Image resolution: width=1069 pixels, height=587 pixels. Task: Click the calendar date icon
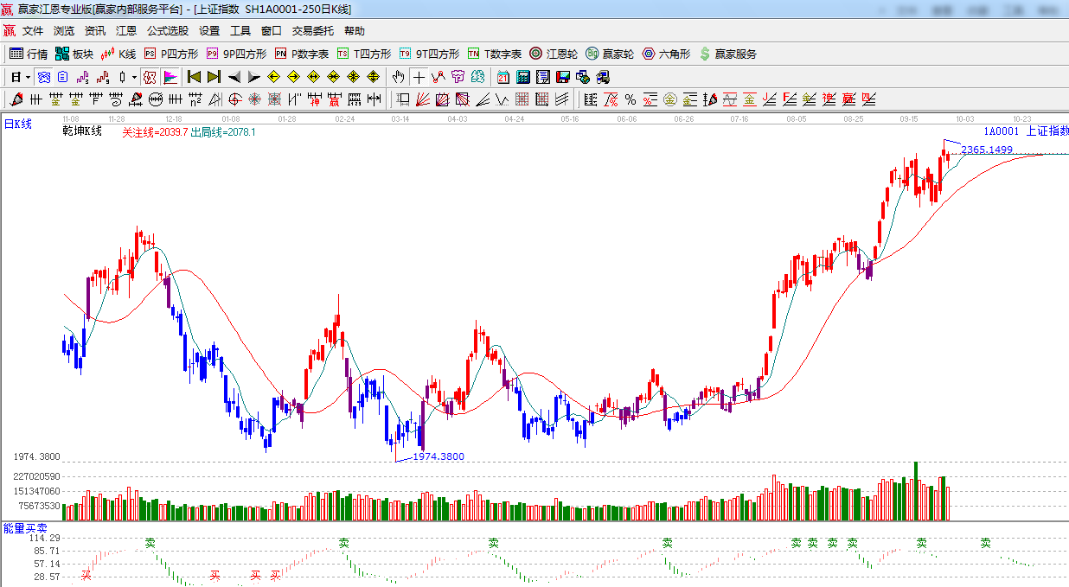[502, 77]
